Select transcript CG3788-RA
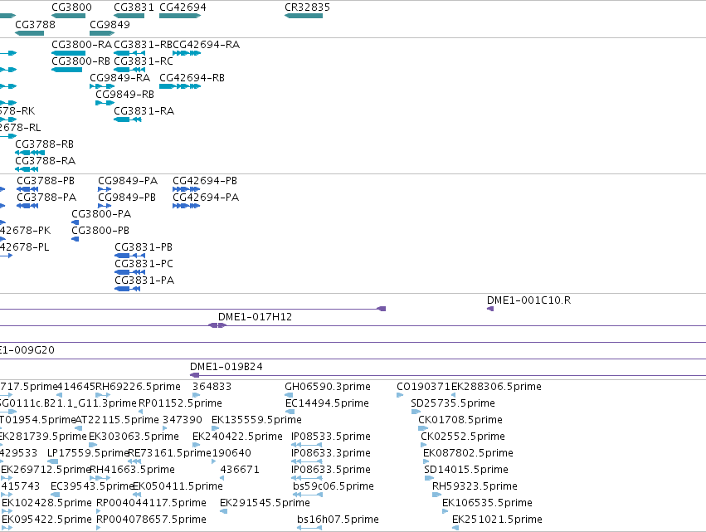706x532 pixels. tap(27, 170)
